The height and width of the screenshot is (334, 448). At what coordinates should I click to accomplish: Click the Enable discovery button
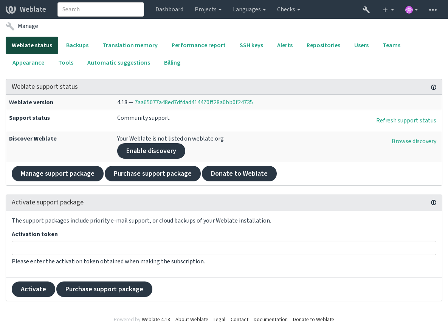pos(151,151)
